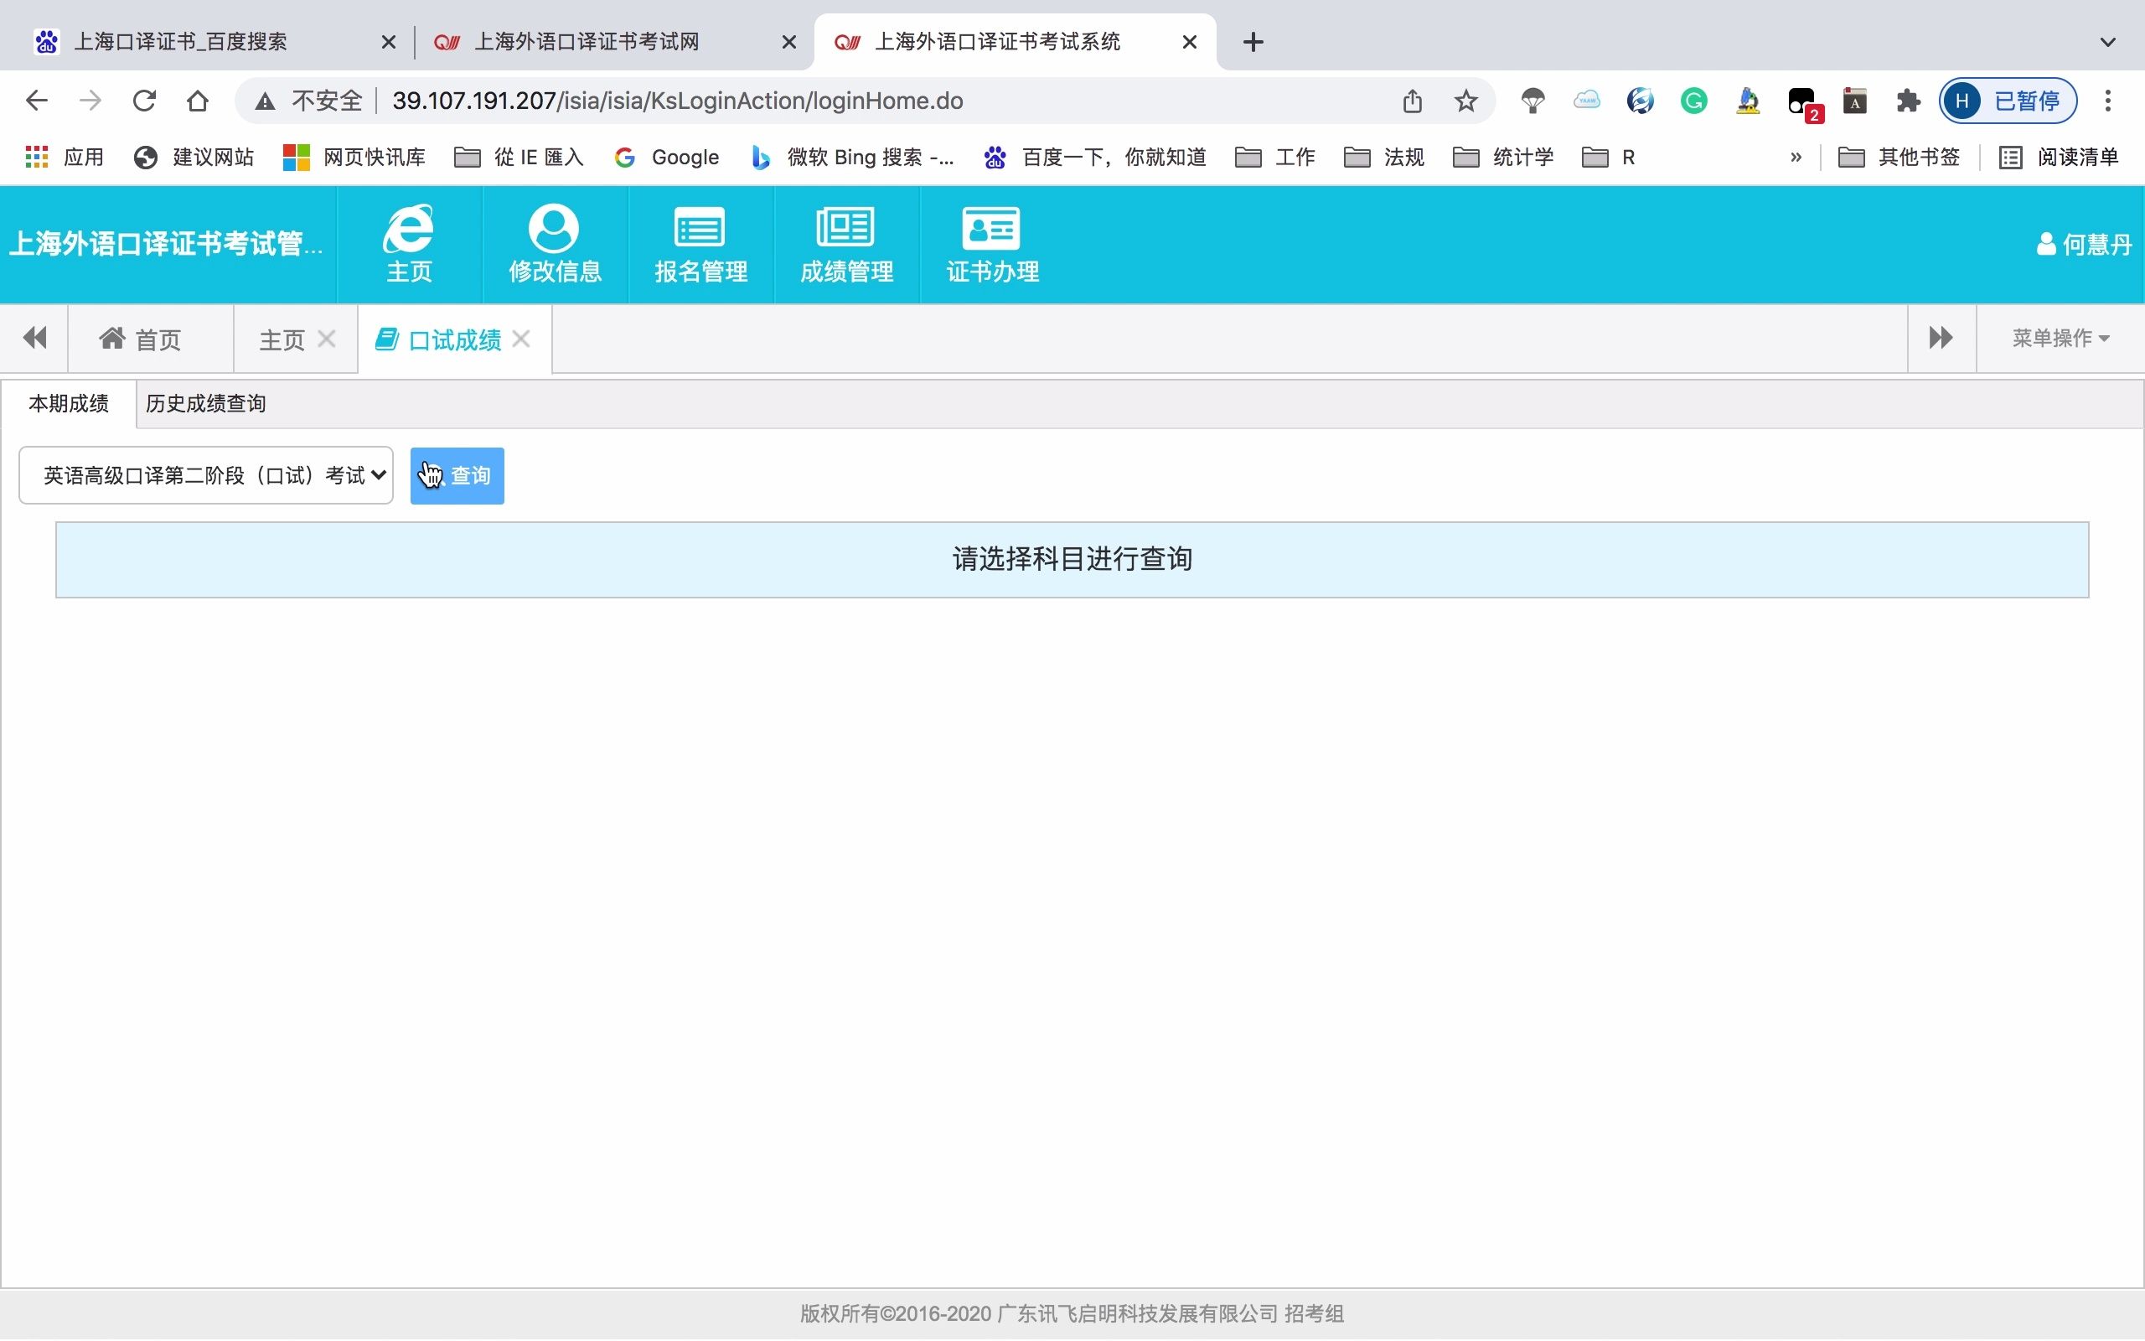
Task: Close the 上海外语口译证书考试网 browser tab
Action: click(788, 42)
